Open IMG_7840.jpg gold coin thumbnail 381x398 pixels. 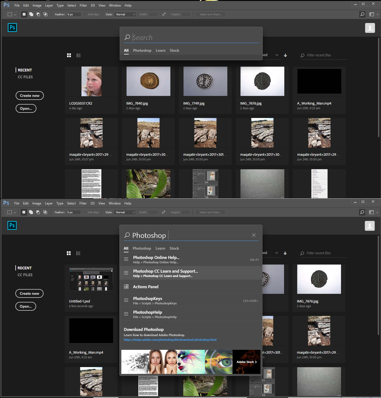pyautogui.click(x=148, y=81)
